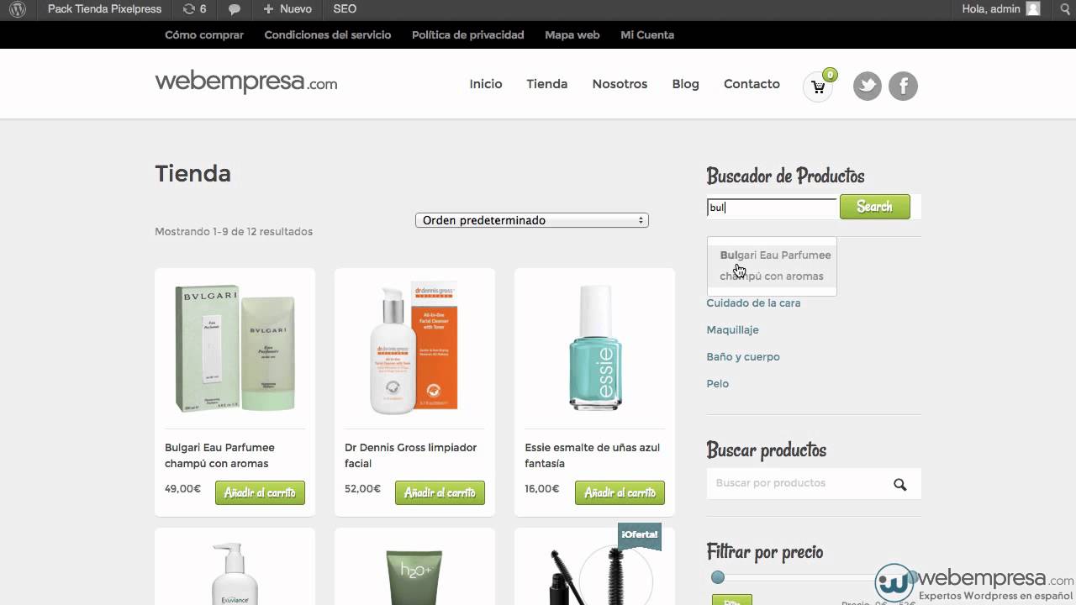Visit the Facebook profile icon
1076x605 pixels.
click(x=904, y=86)
